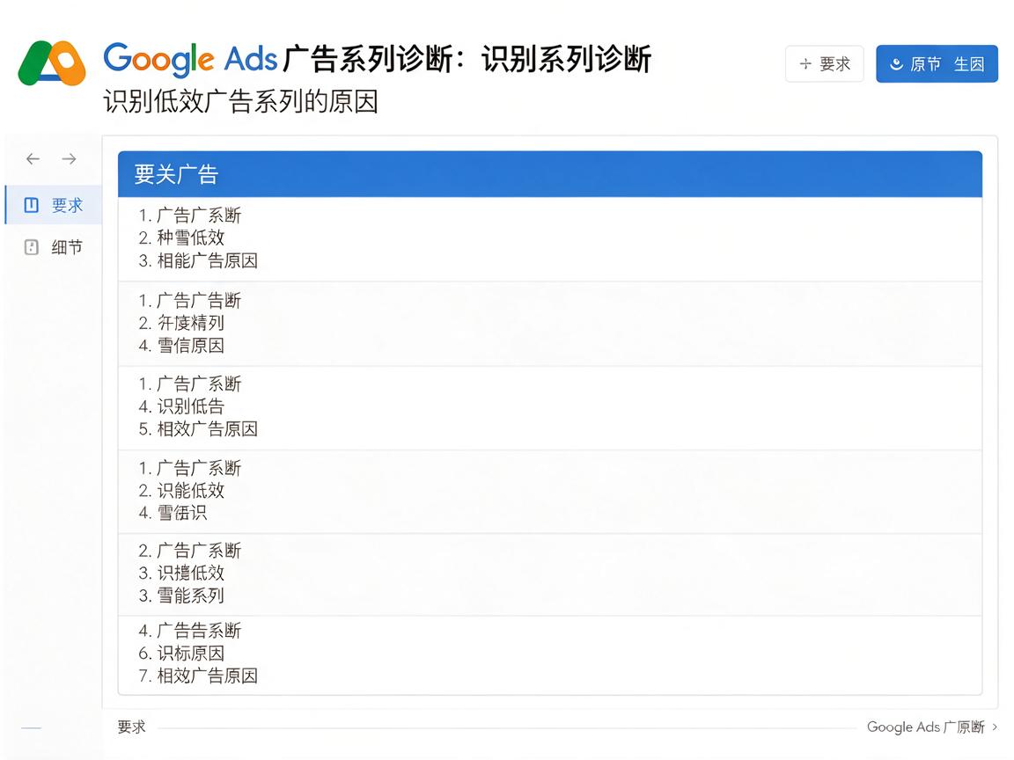Go forward with the right arrow
This screenshot has width=1014, height=760.
click(x=70, y=159)
